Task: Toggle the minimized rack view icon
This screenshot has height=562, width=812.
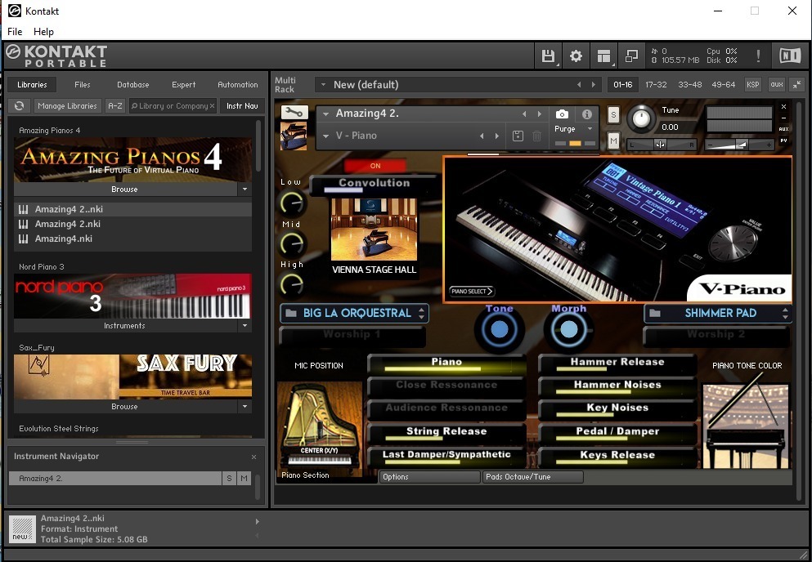Action: [631, 56]
